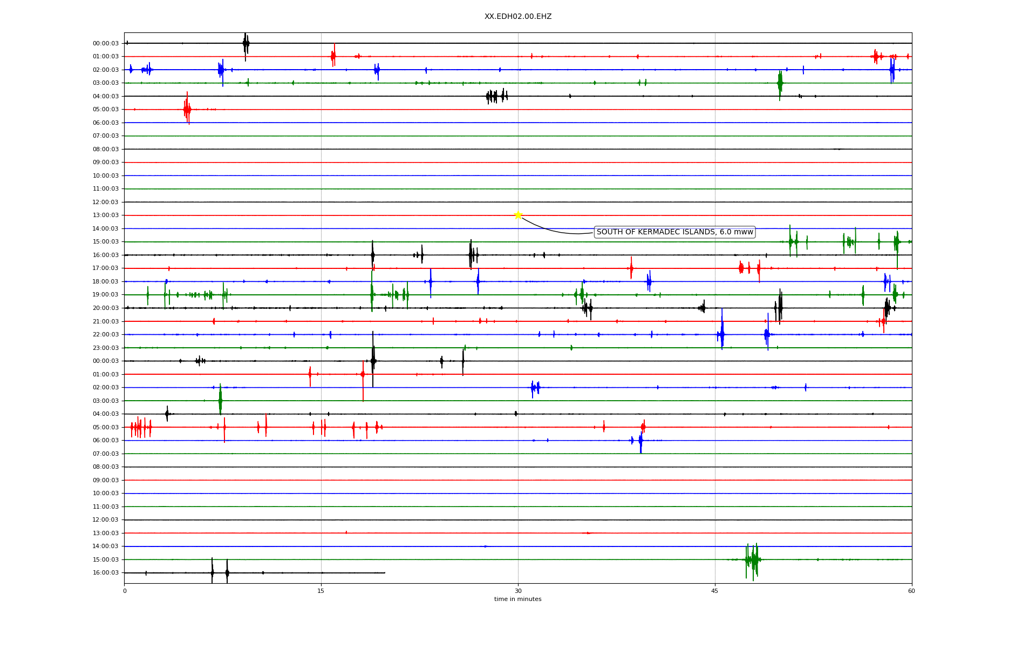Click the 60 tick label on x-axis
This screenshot has height=648, width=1036.
point(911,591)
